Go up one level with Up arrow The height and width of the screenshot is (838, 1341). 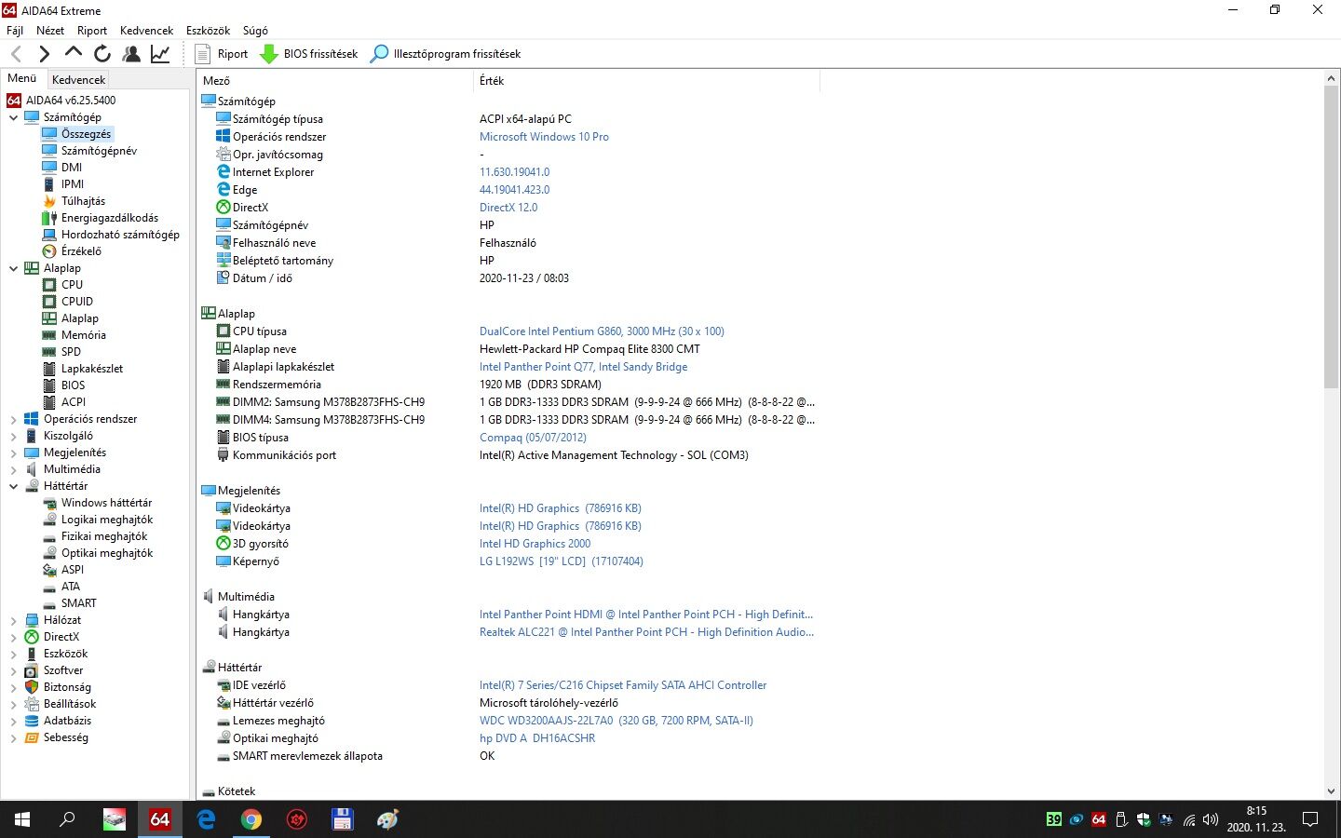tap(73, 54)
